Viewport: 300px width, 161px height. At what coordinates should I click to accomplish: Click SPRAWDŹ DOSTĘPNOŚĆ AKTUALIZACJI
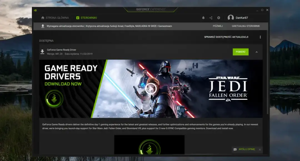[226, 37]
